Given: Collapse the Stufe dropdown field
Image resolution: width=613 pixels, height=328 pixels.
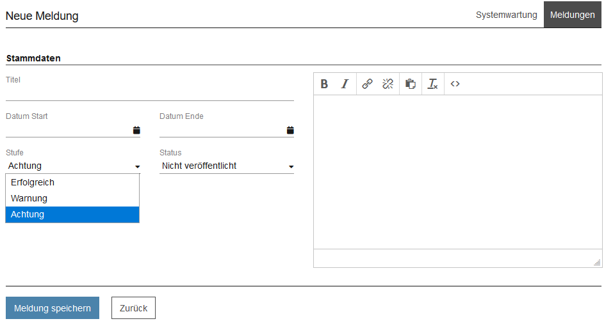Looking at the screenshot, I should click(73, 166).
